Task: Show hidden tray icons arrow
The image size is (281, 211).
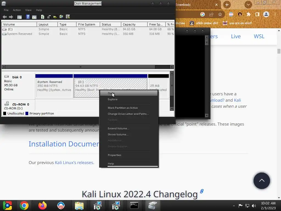Action: point(234,206)
